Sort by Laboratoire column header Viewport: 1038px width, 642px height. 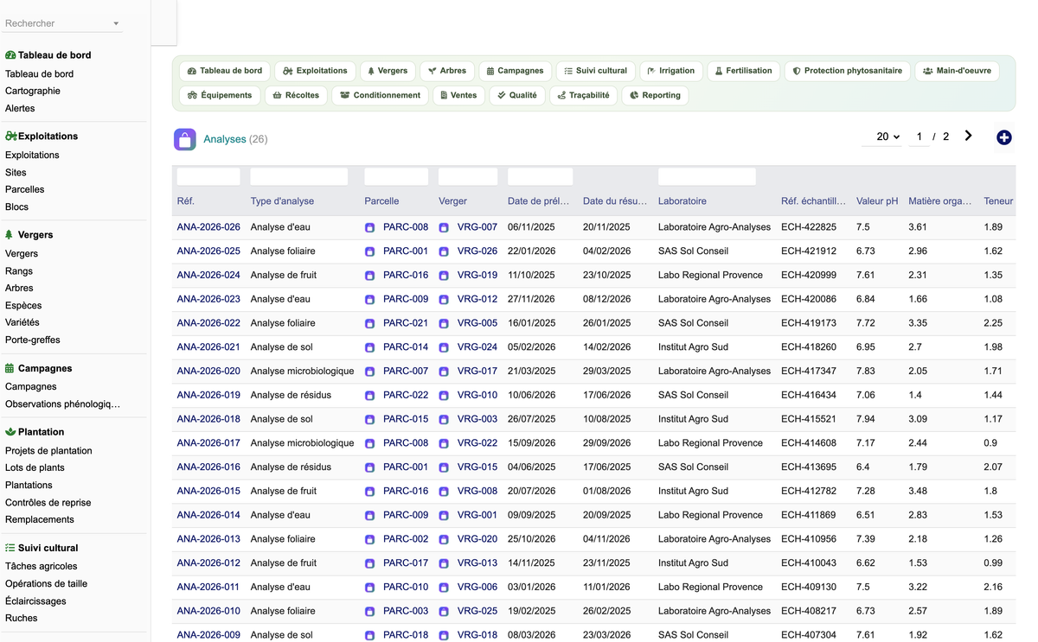pos(682,201)
